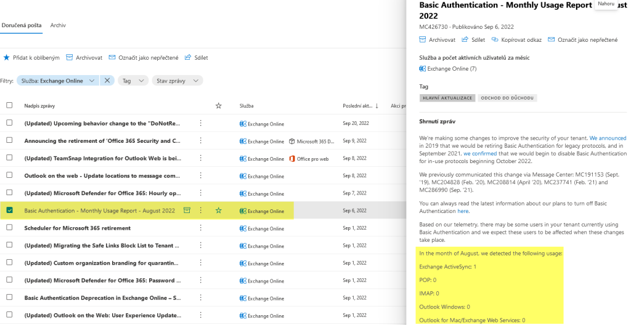631x325 pixels.
Task: Click the Nadpis zprávy column header
Action: tap(39, 106)
